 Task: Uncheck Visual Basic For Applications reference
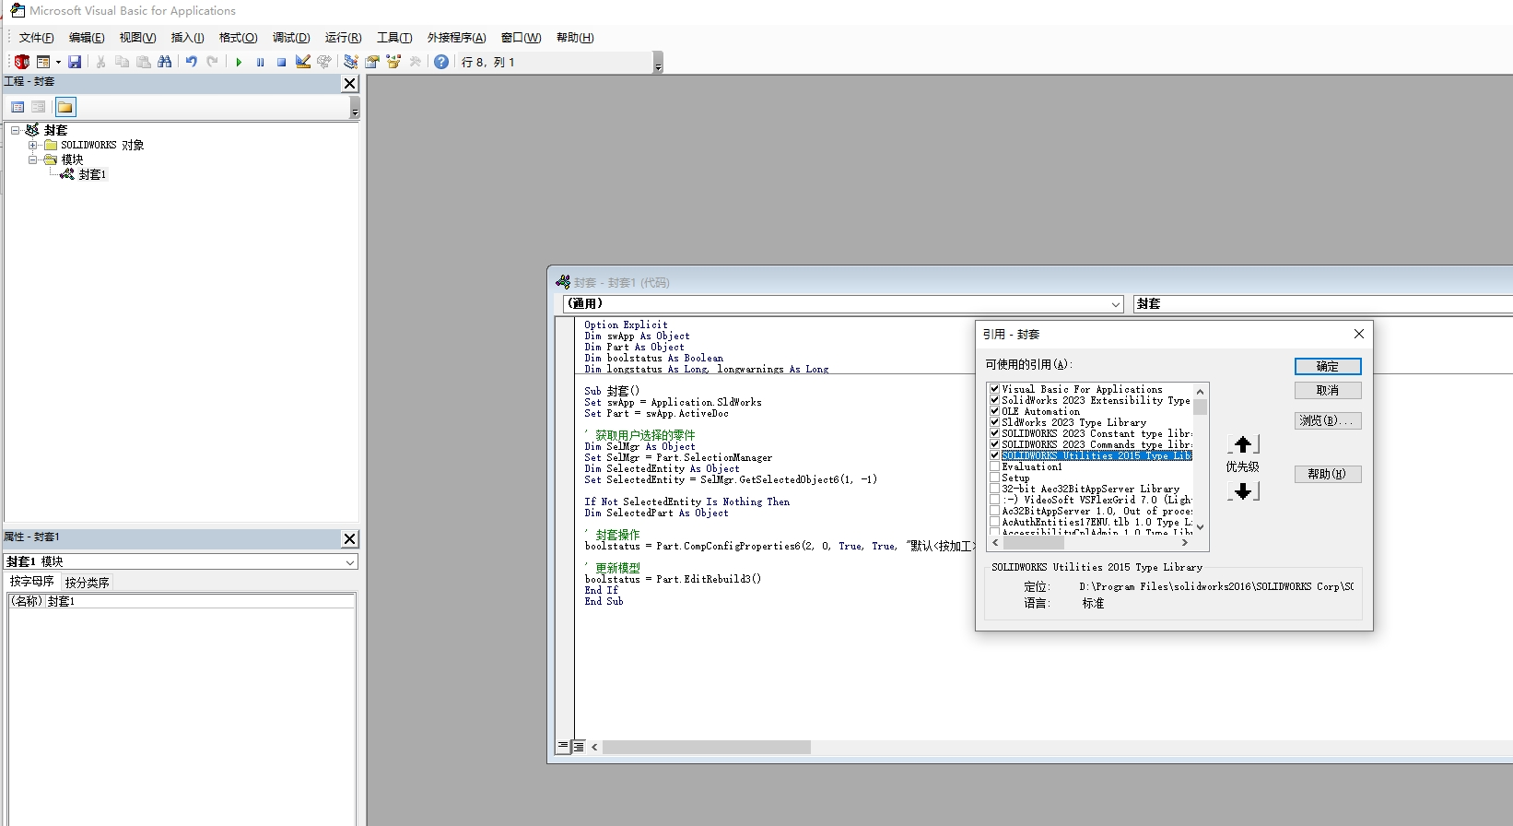(x=994, y=389)
